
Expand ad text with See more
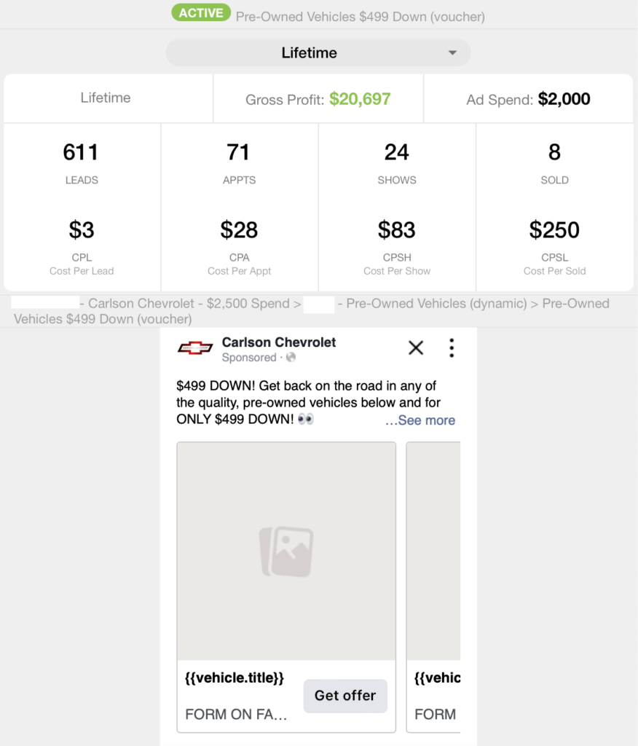420,420
